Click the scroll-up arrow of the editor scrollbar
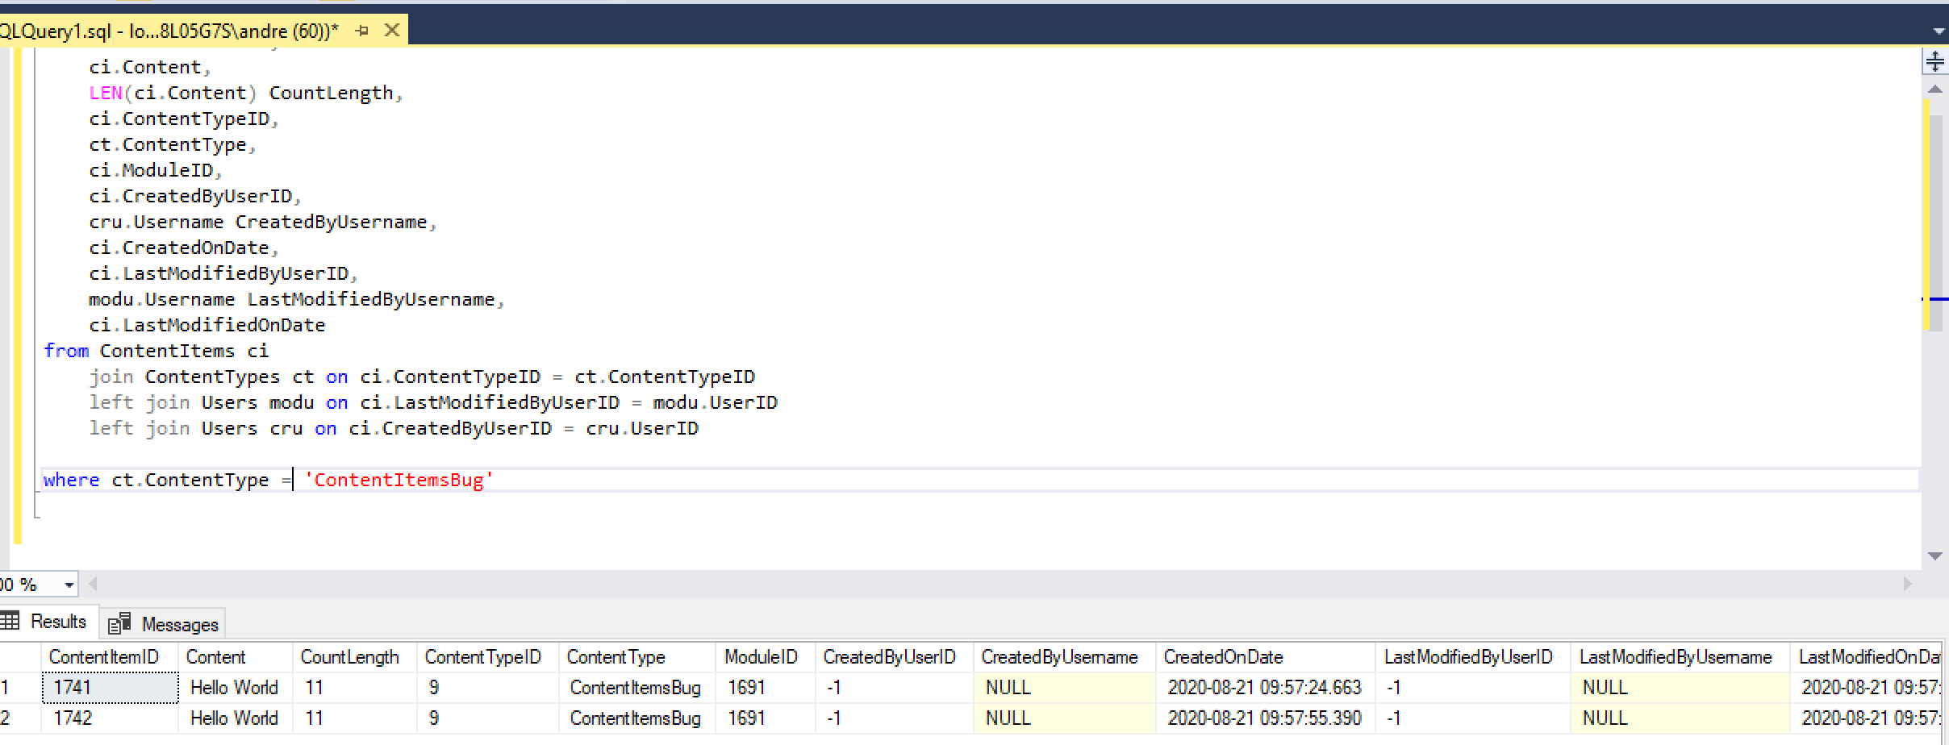The height and width of the screenshot is (745, 1949). click(x=1935, y=89)
